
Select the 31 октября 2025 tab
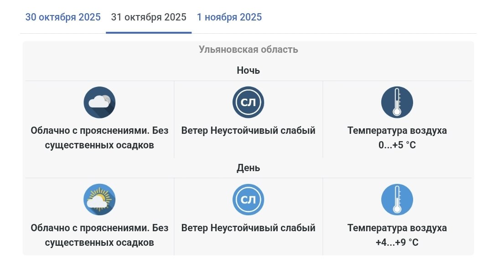(149, 17)
